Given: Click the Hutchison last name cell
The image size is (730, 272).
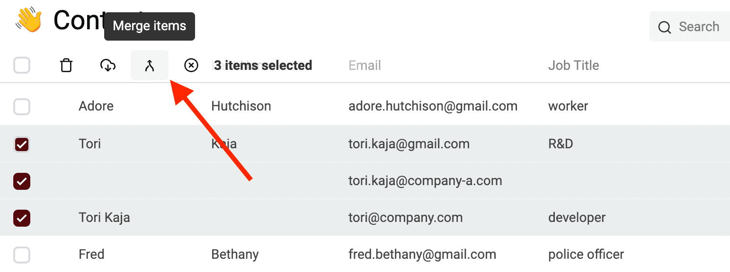Looking at the screenshot, I should click(241, 106).
